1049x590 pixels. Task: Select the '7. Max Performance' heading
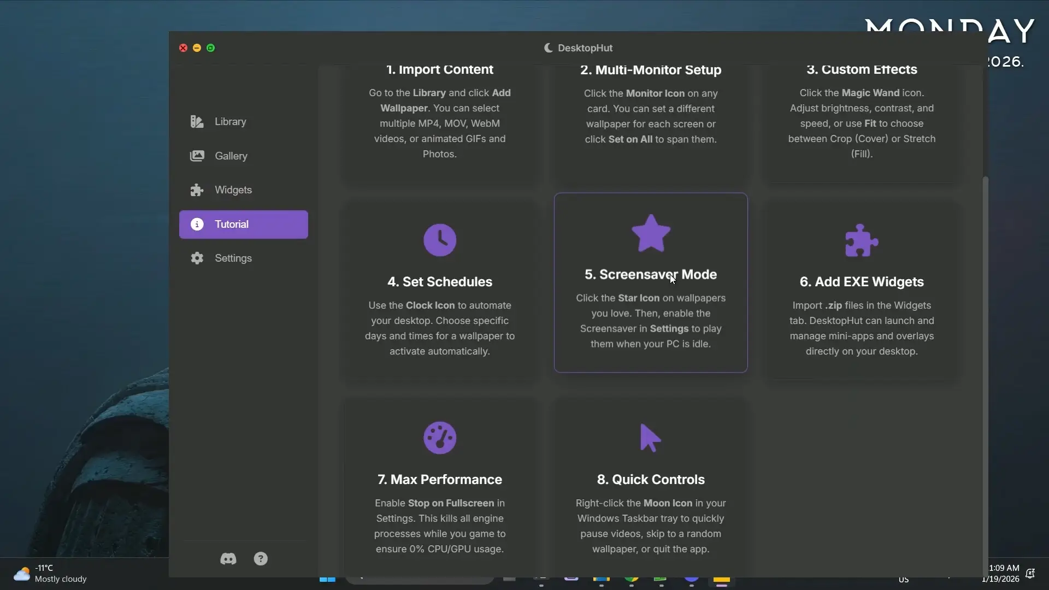[440, 480]
